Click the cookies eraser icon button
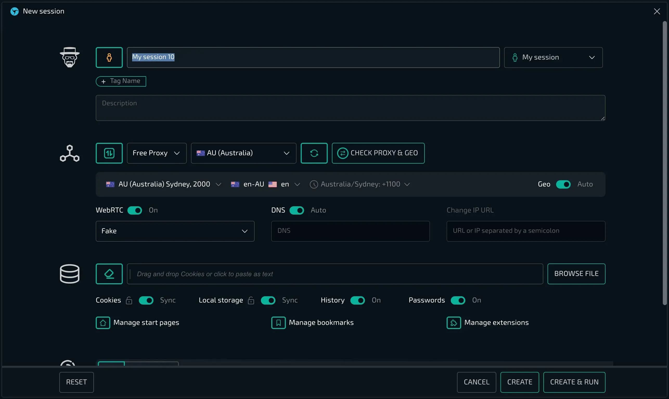The width and height of the screenshot is (669, 399). [x=109, y=274]
